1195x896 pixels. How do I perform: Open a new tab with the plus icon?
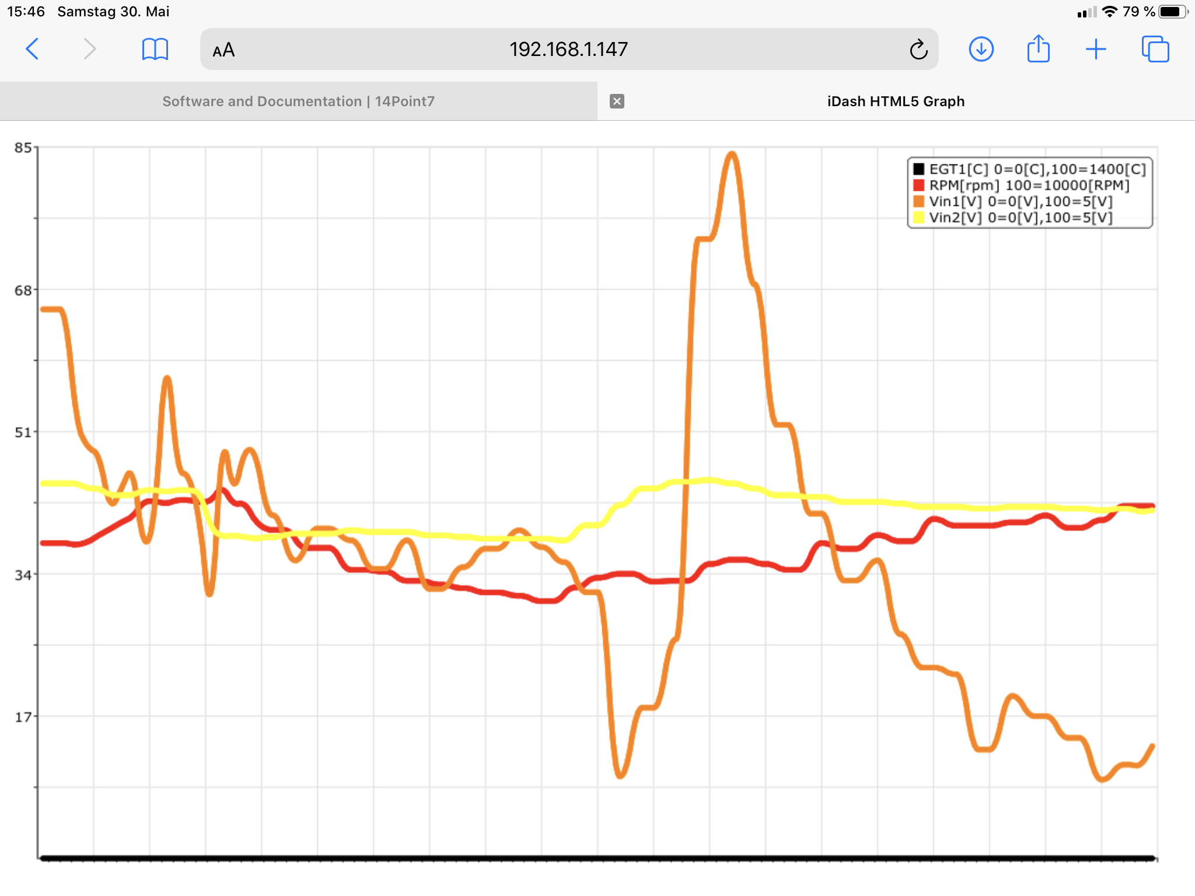pos(1096,49)
